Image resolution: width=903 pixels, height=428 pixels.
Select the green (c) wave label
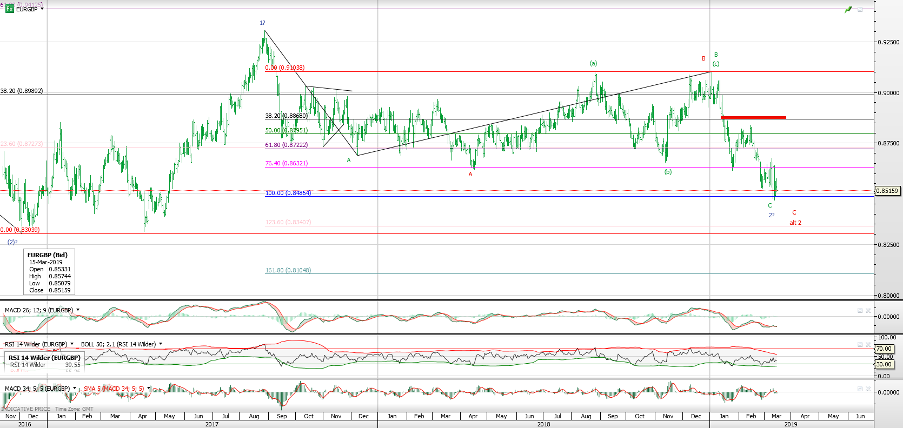point(715,64)
